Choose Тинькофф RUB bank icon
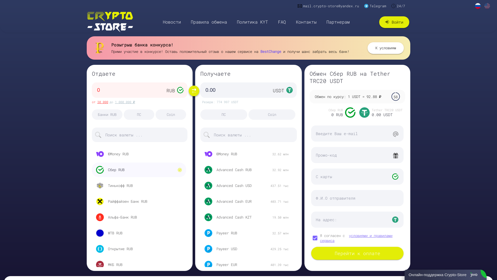 (x=100, y=186)
